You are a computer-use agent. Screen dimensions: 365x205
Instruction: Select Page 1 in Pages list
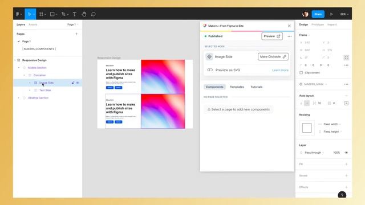click(26, 42)
